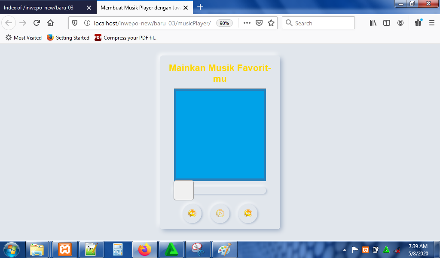440x258 pixels.
Task: Open Notepad++ from the taskbar
Action: 91,249
